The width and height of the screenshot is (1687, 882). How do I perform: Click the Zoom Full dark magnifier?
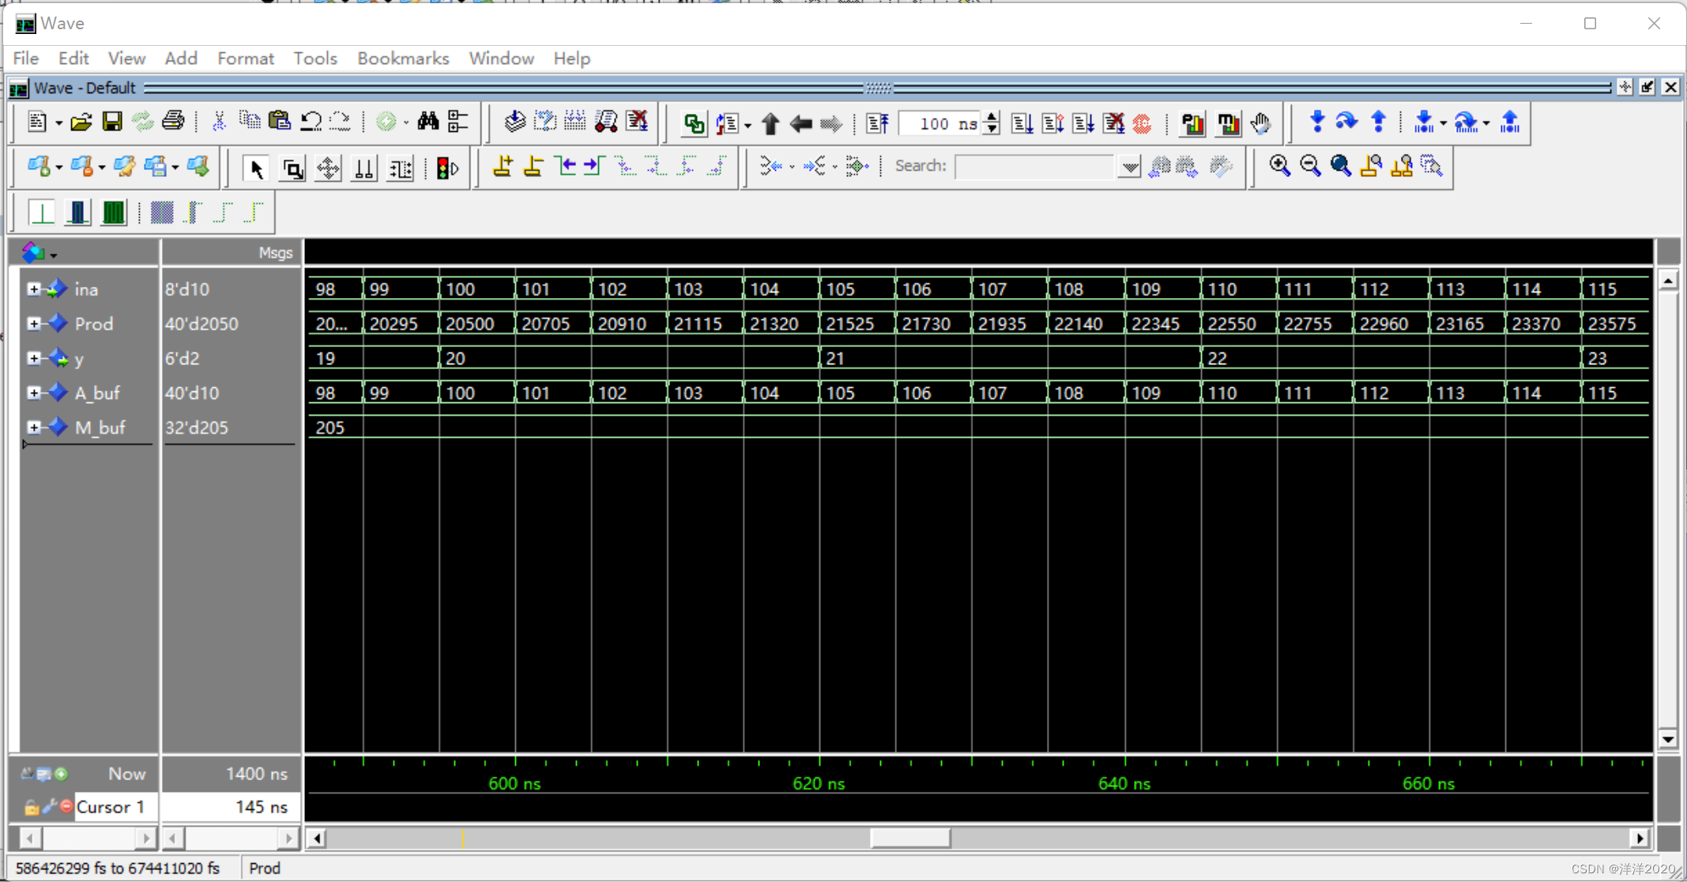pyautogui.click(x=1340, y=166)
